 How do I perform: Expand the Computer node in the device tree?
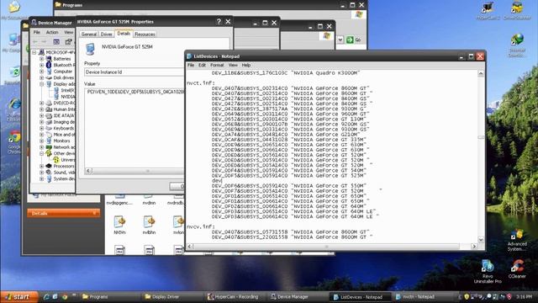(41, 72)
